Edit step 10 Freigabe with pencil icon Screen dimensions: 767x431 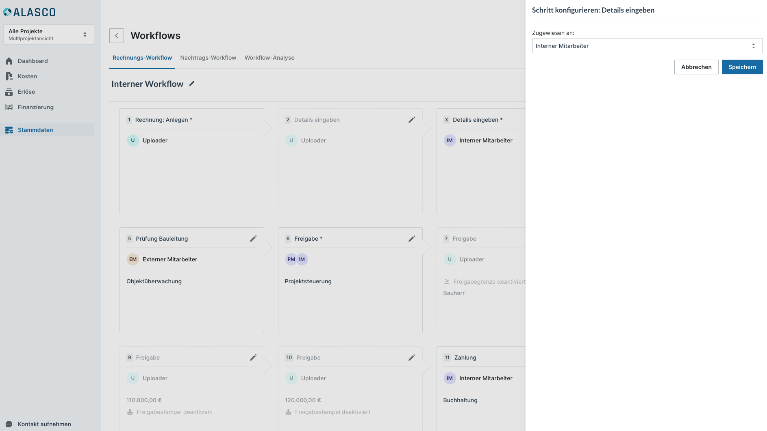(x=411, y=358)
